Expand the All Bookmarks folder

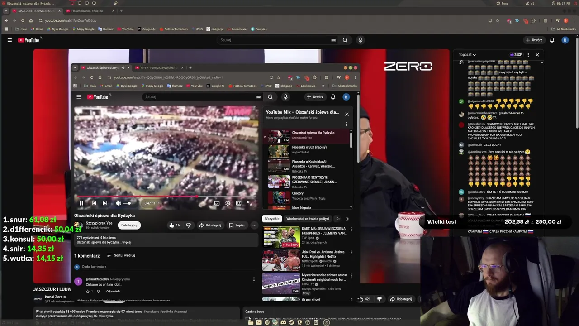pos(563,29)
